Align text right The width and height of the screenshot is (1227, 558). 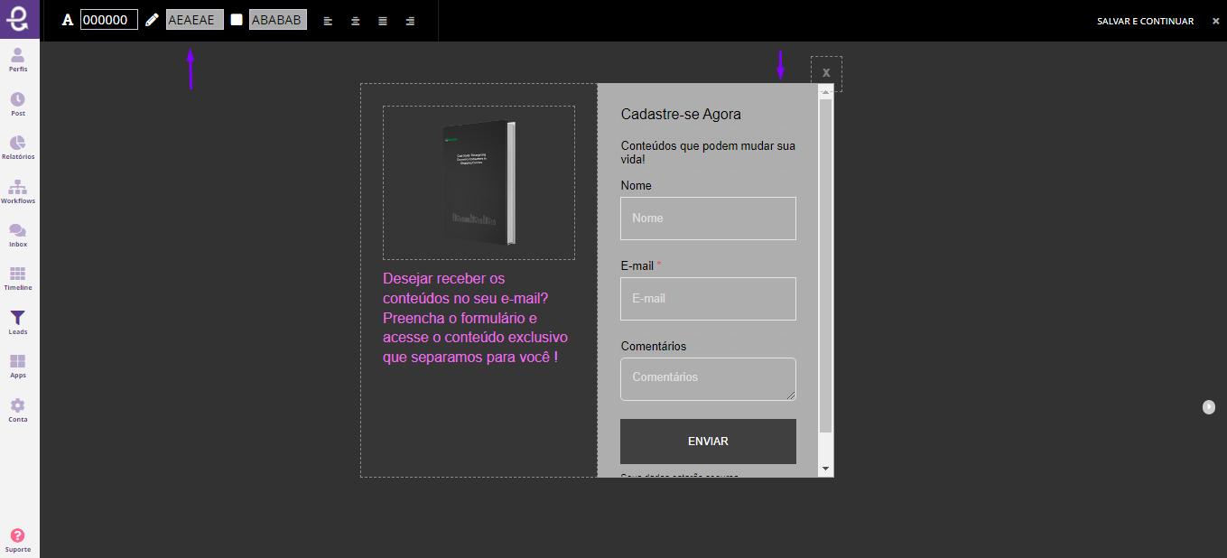point(410,21)
